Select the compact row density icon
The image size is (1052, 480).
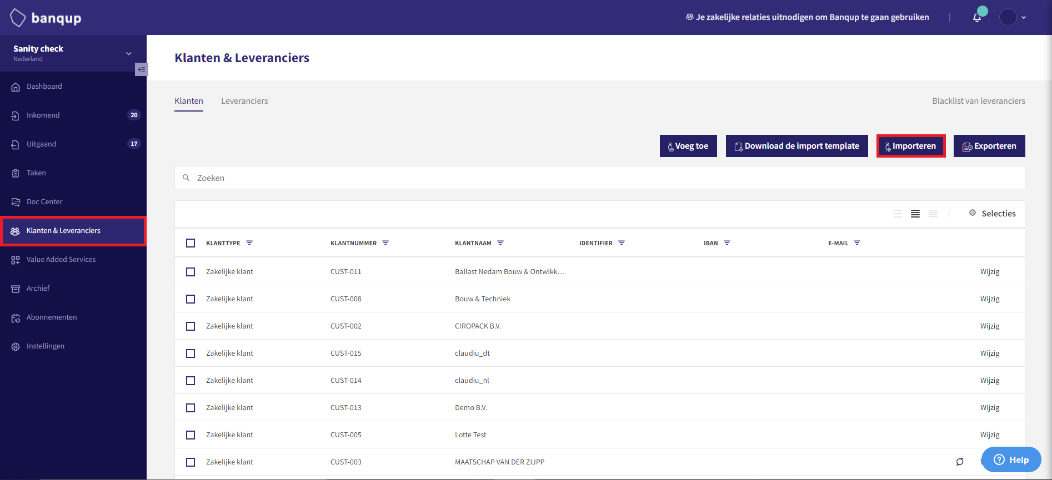coord(933,214)
